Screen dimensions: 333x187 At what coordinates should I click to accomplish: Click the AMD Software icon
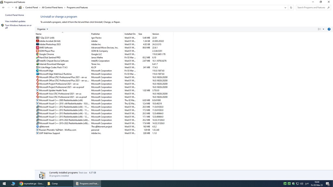click(x=37, y=48)
